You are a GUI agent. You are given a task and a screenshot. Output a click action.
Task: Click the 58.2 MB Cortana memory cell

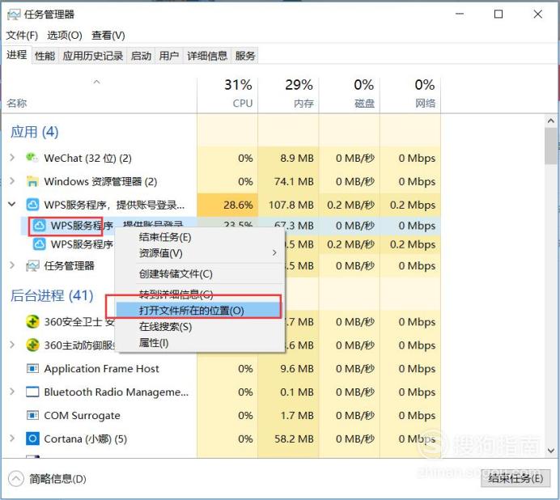tap(289, 439)
